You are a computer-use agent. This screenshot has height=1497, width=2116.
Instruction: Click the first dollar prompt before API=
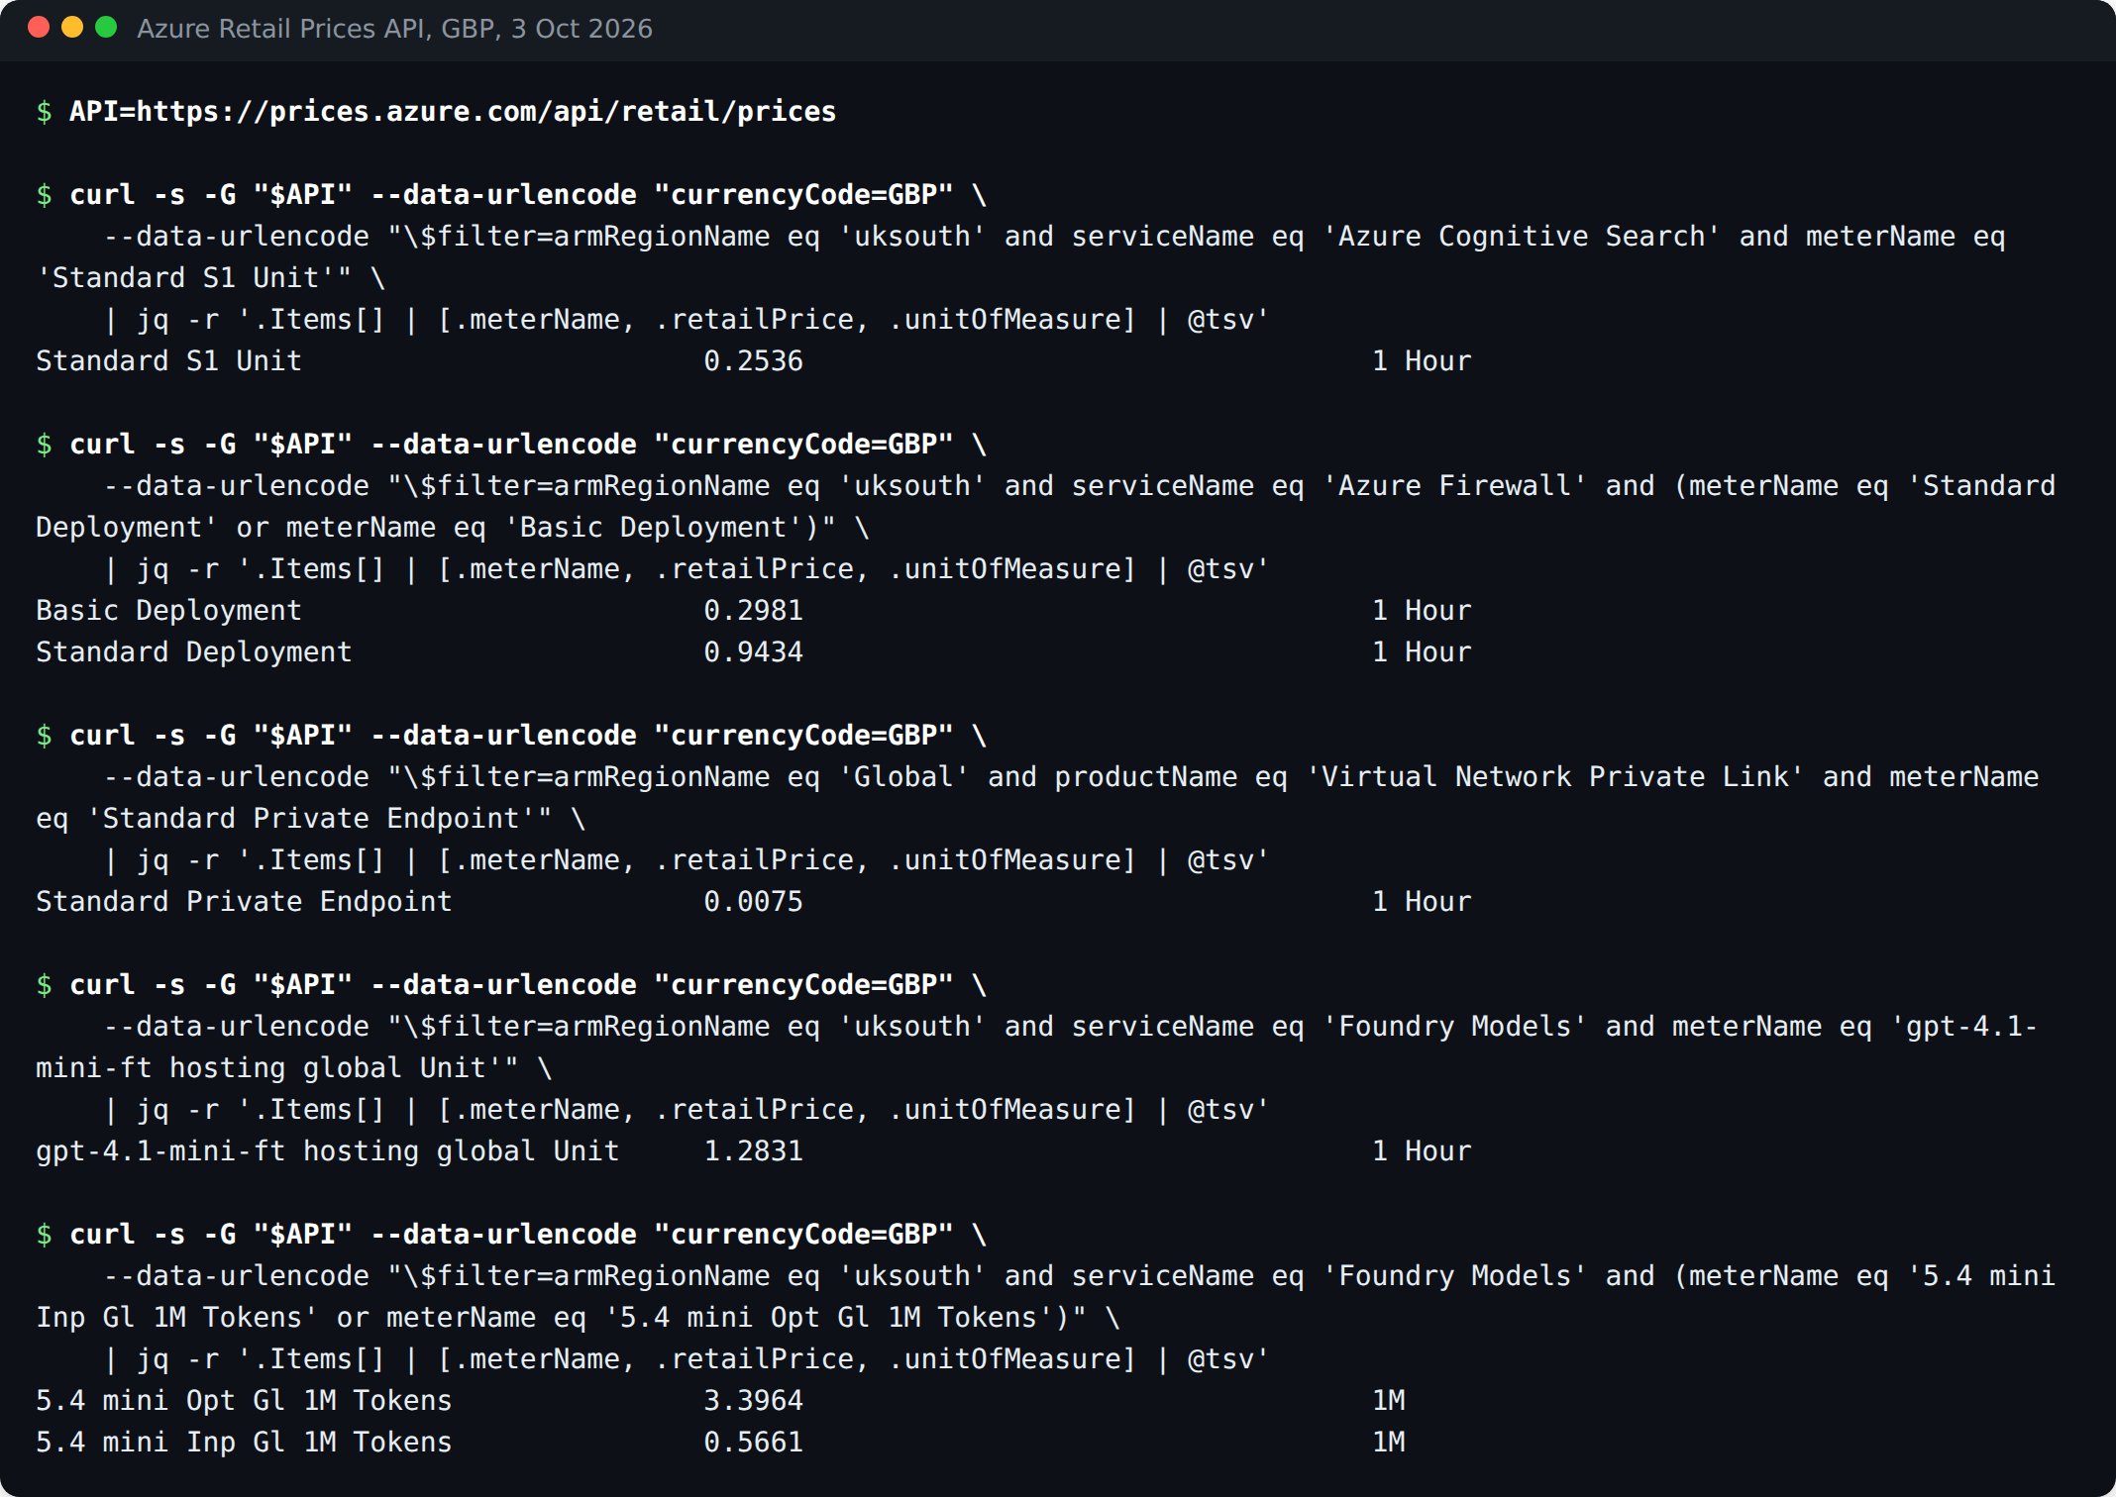click(44, 112)
